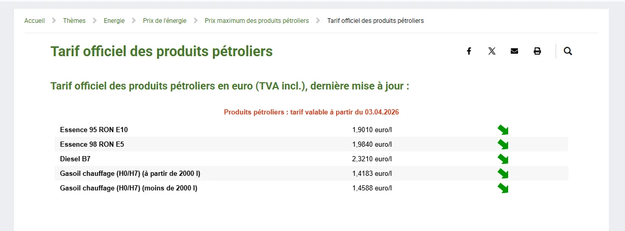Share page on X icon

click(x=492, y=51)
